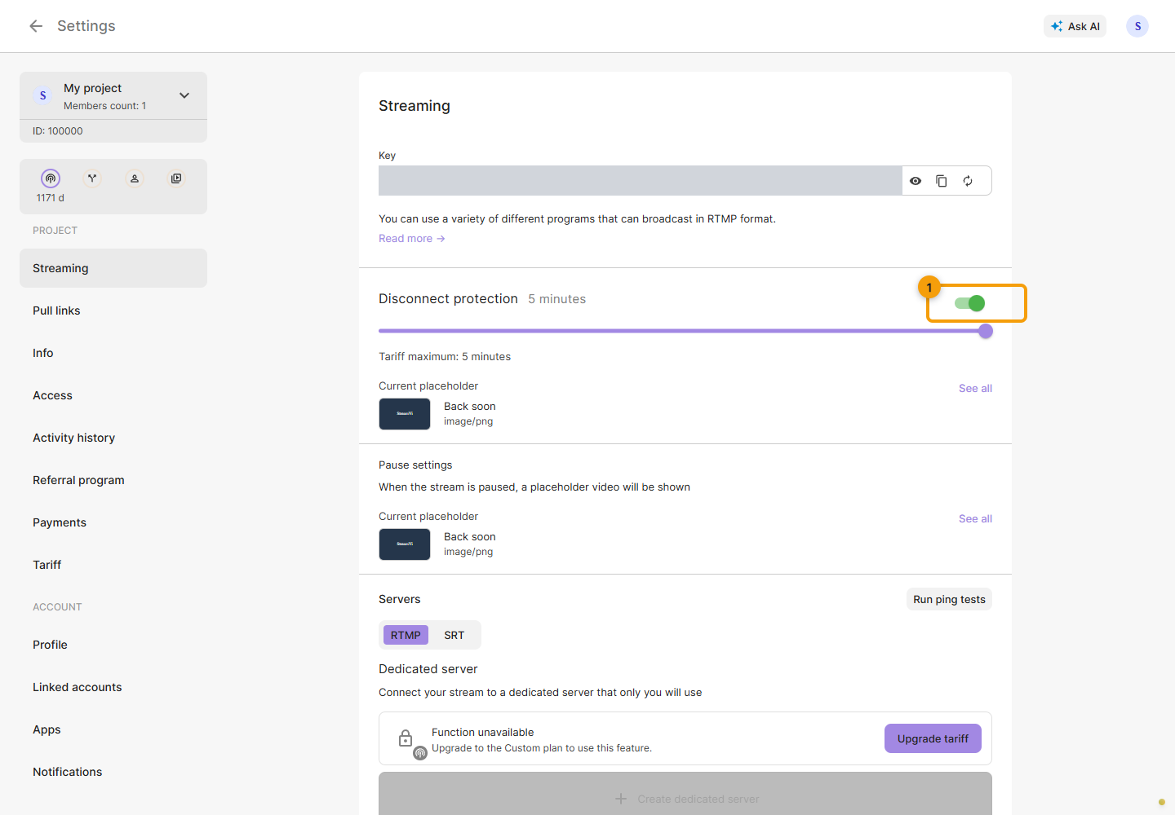This screenshot has height=815, width=1175.
Task: Go to Payments
Action: point(113,522)
